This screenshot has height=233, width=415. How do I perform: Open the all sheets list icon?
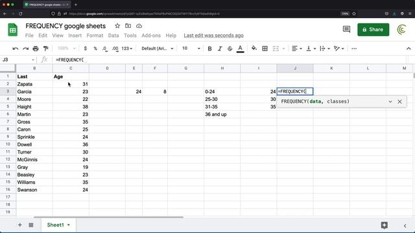[31, 225]
